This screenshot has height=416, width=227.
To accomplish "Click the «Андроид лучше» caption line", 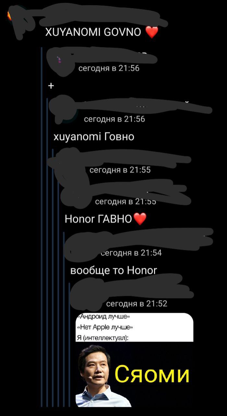I will [100, 317].
